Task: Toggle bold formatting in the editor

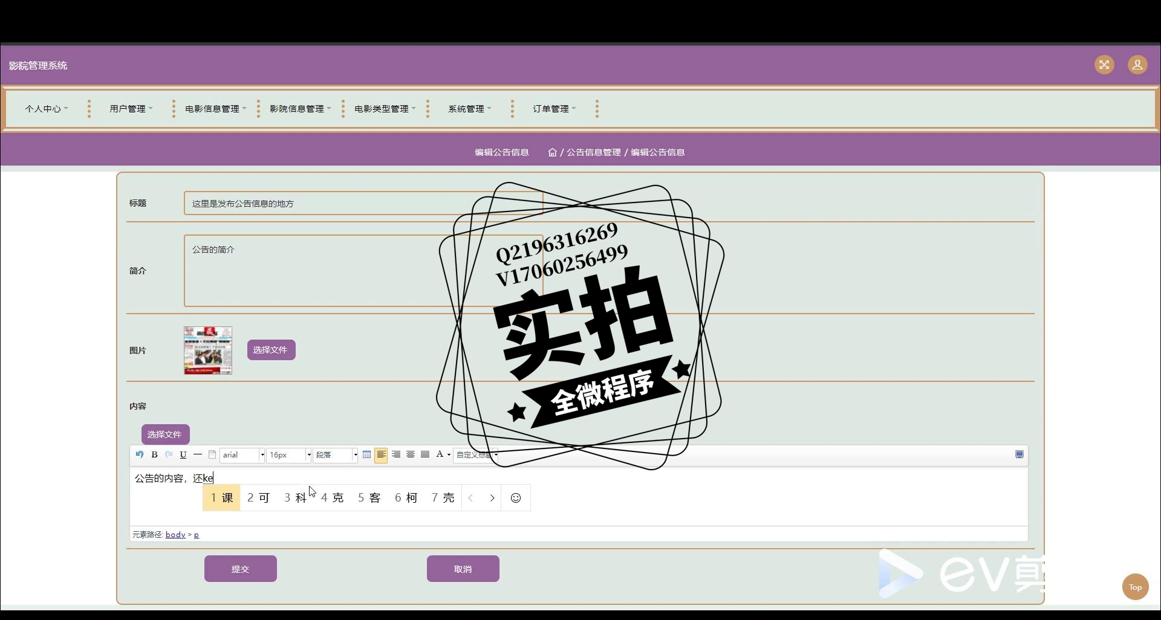Action: click(154, 454)
